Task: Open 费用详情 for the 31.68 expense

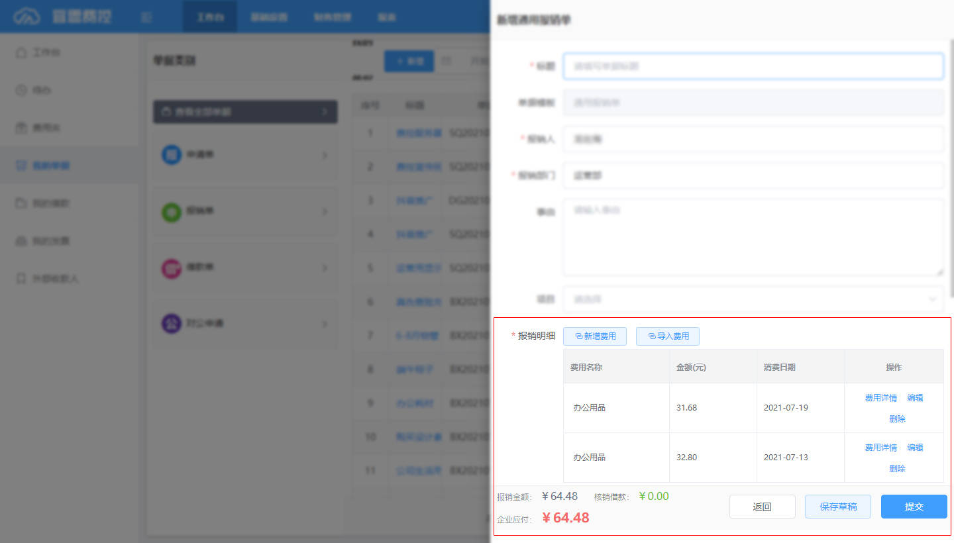Action: coord(881,398)
